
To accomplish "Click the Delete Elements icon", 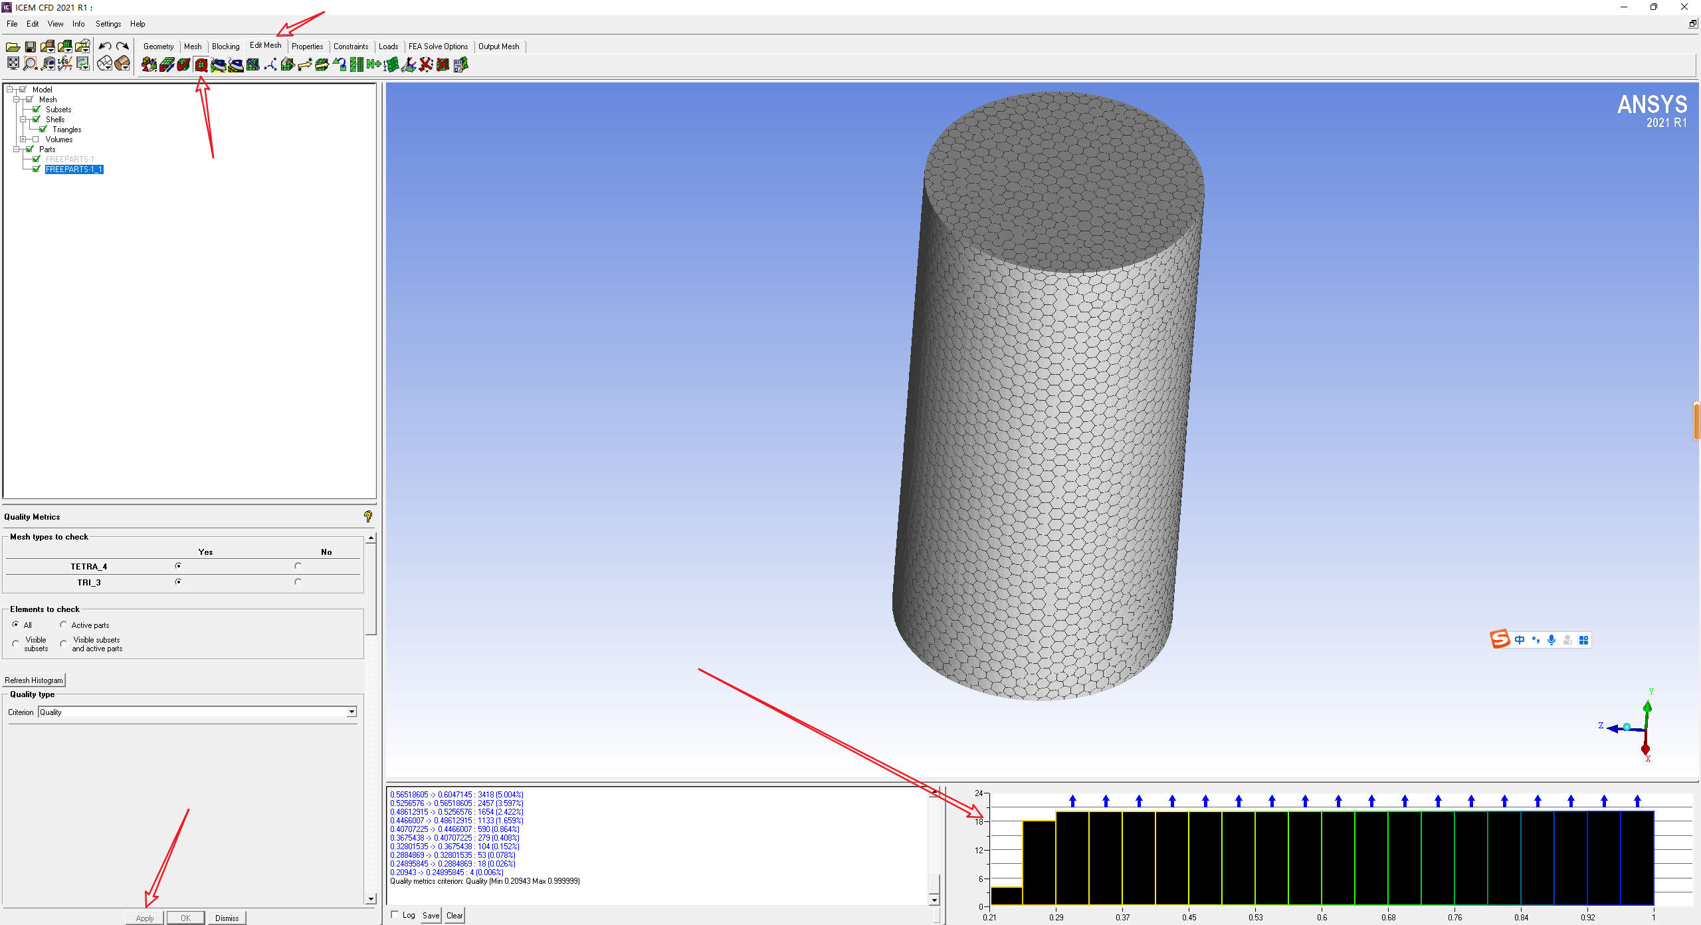I will pos(443,64).
